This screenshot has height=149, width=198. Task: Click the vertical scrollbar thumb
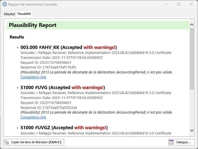click(192, 58)
